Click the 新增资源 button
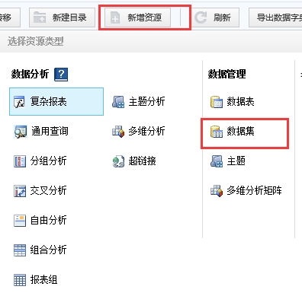 tap(137, 18)
